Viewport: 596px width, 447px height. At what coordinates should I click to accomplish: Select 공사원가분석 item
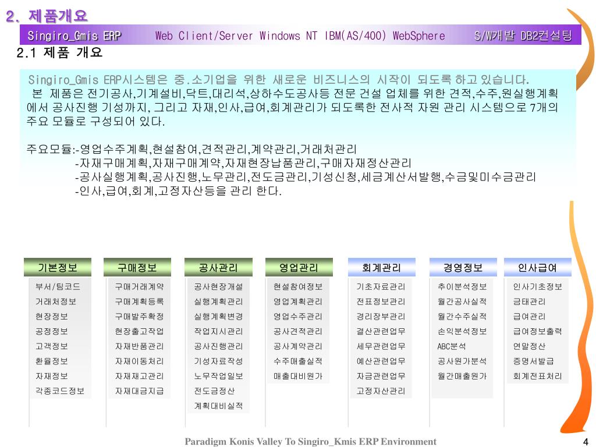tap(462, 361)
